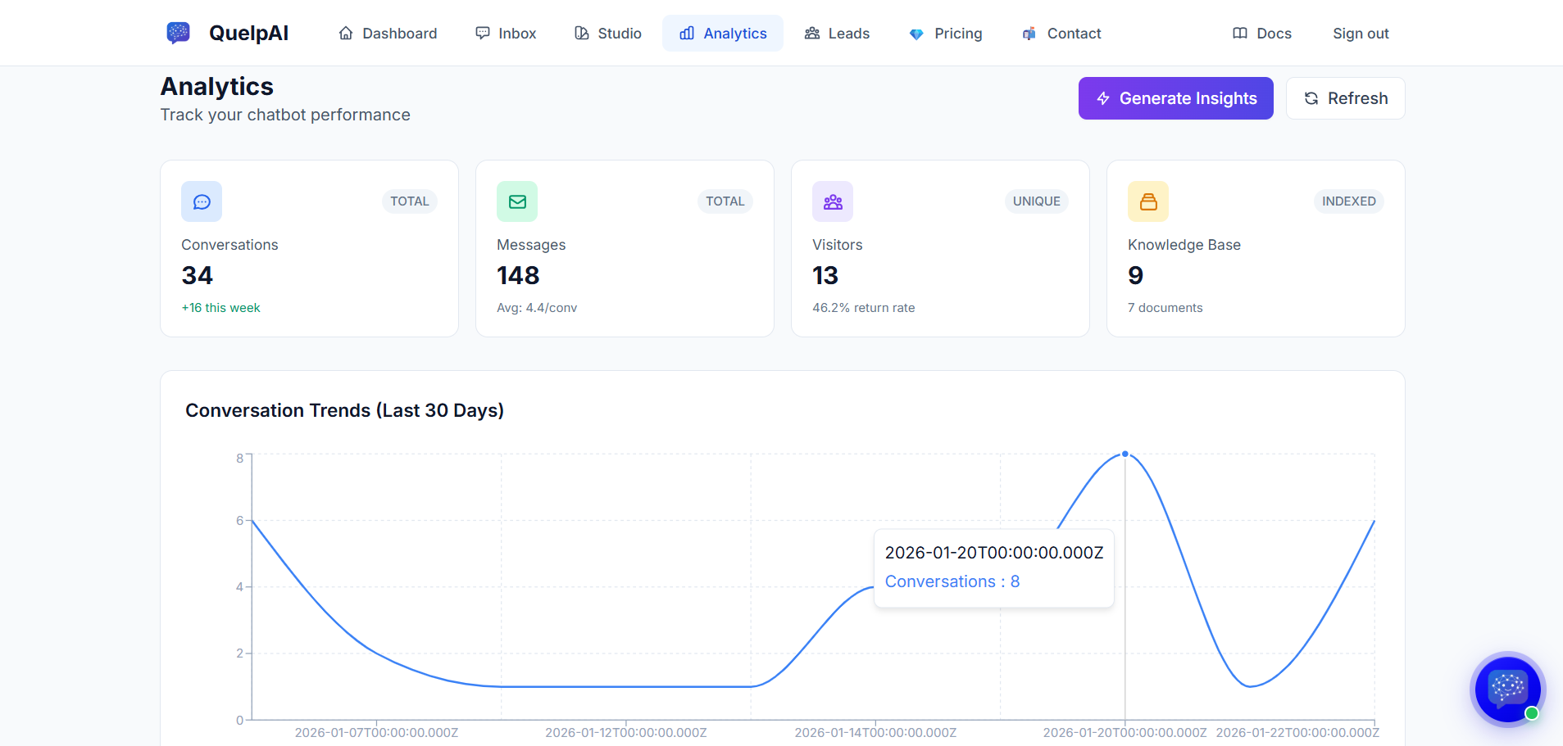Screen dimensions: 1563x746
Task: Click the Dashboard home icon
Action: (346, 34)
